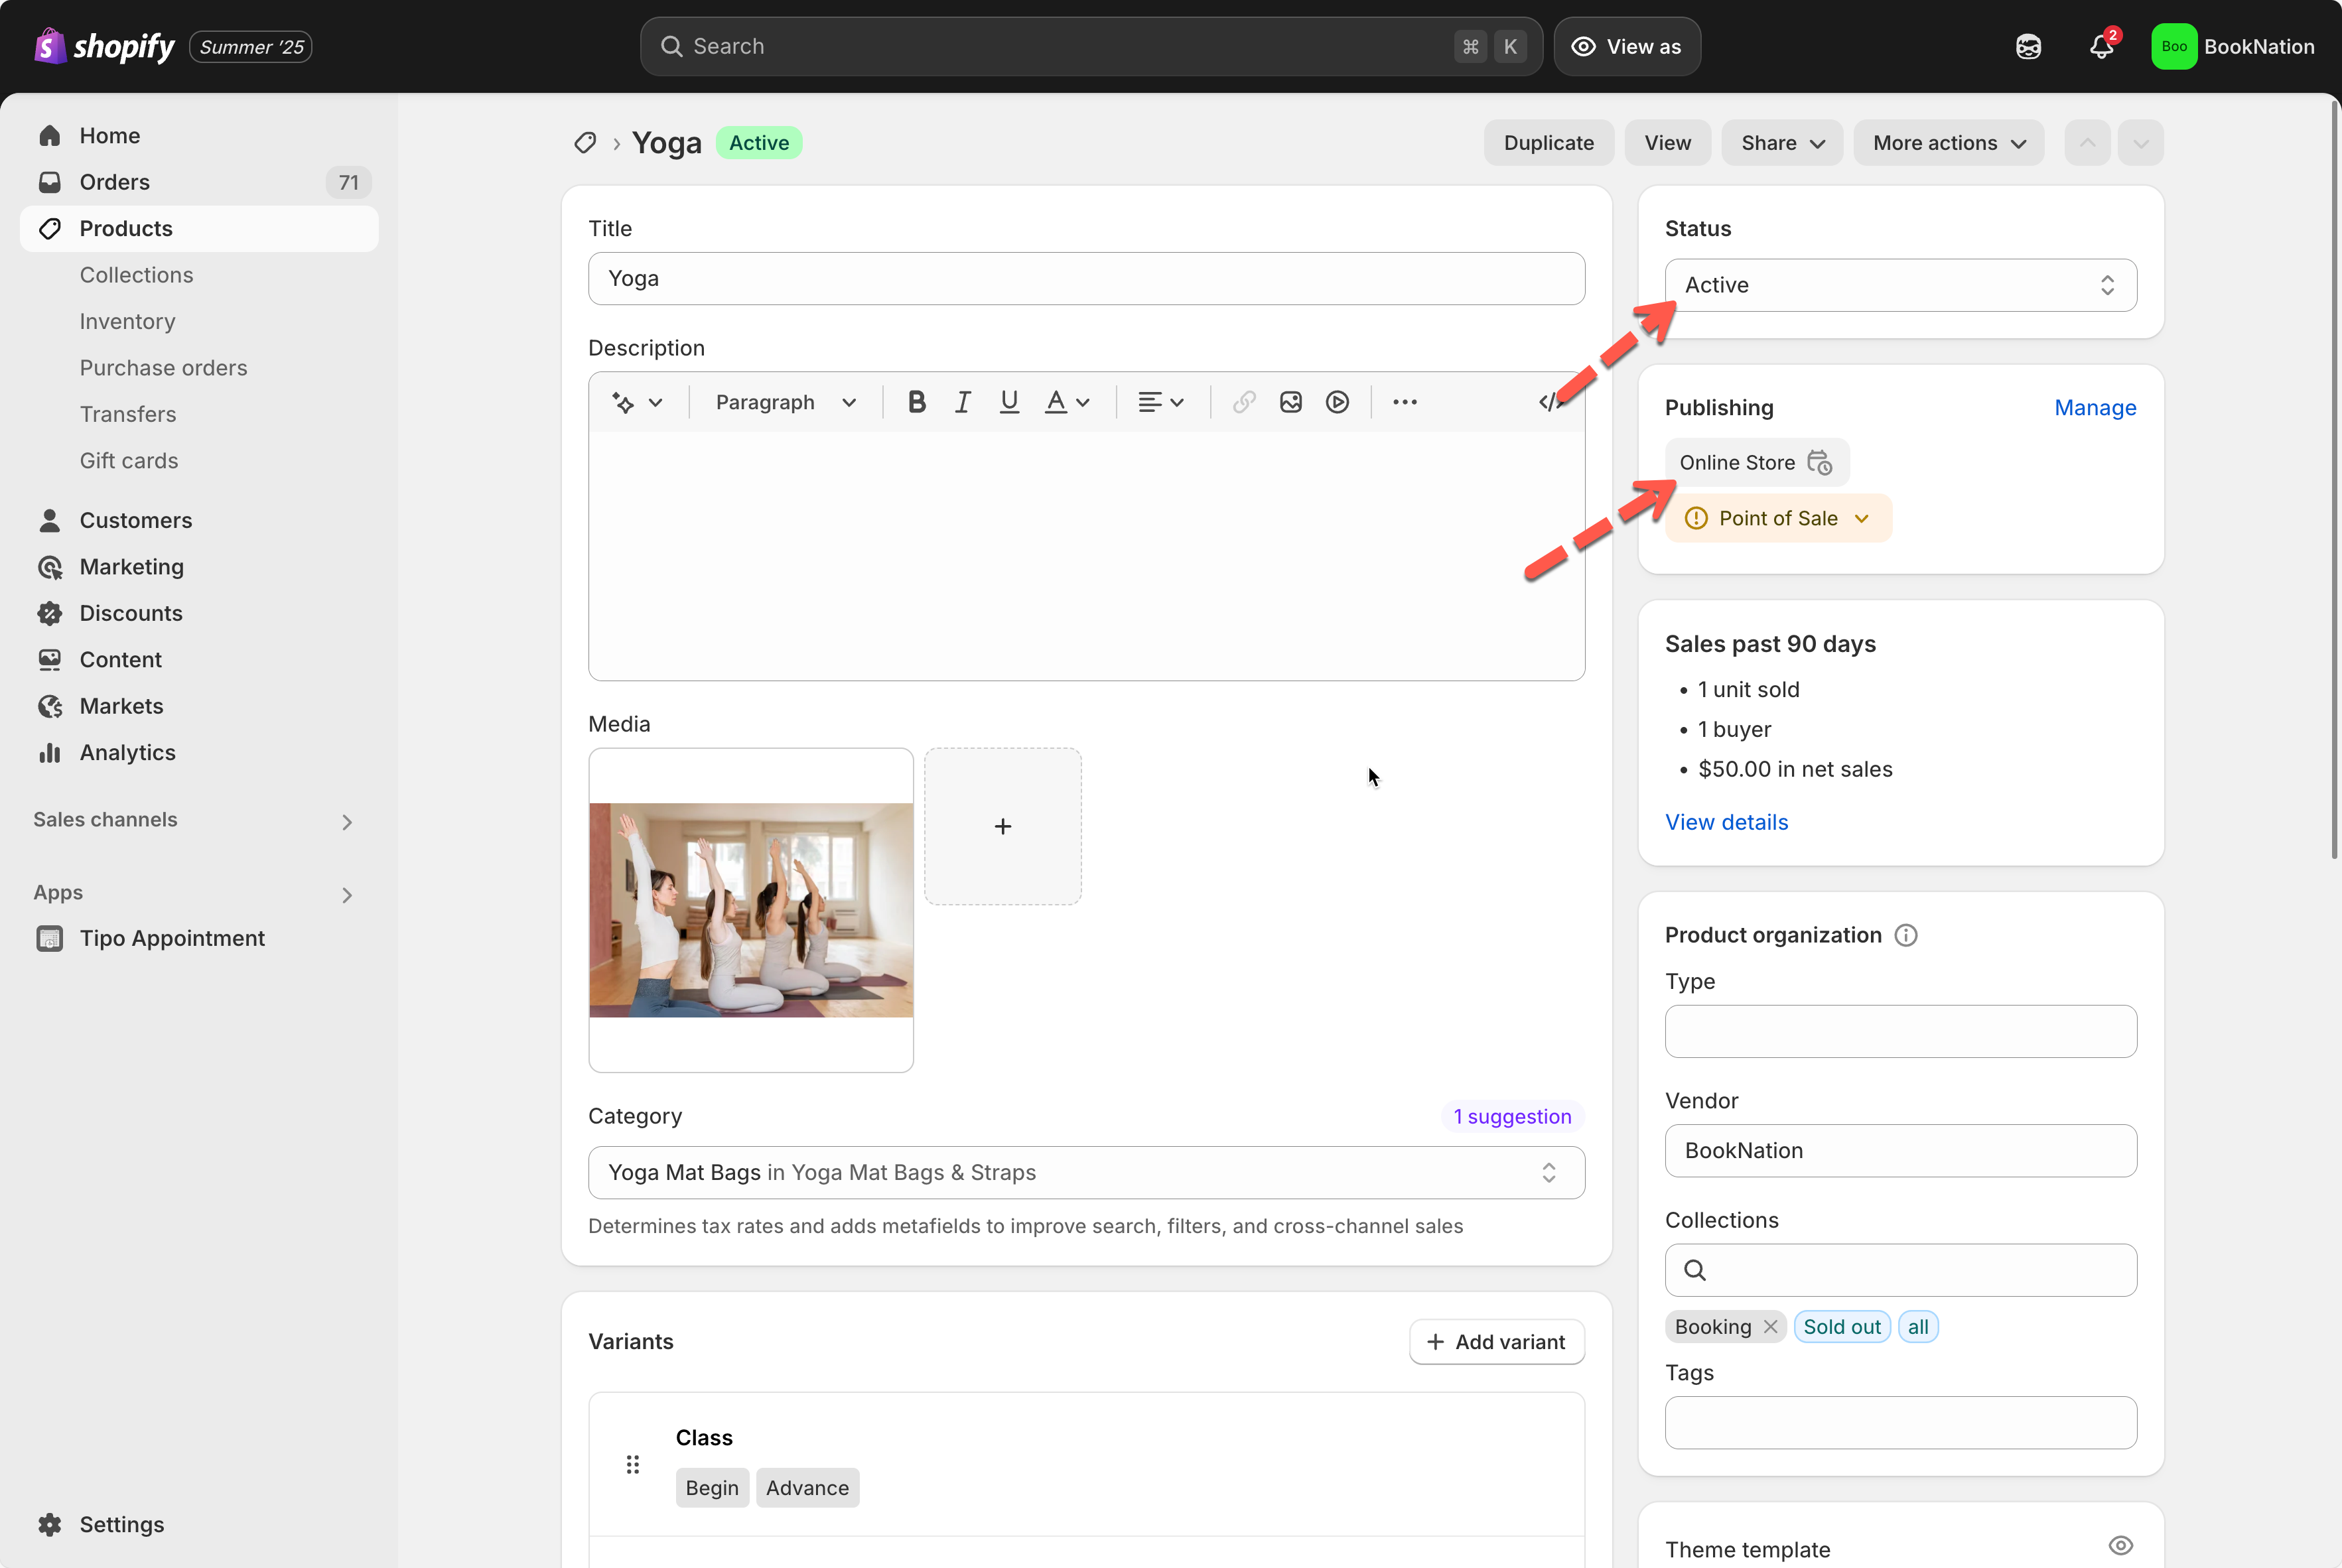
Task: Remove Booking collection tag
Action: [1770, 1327]
